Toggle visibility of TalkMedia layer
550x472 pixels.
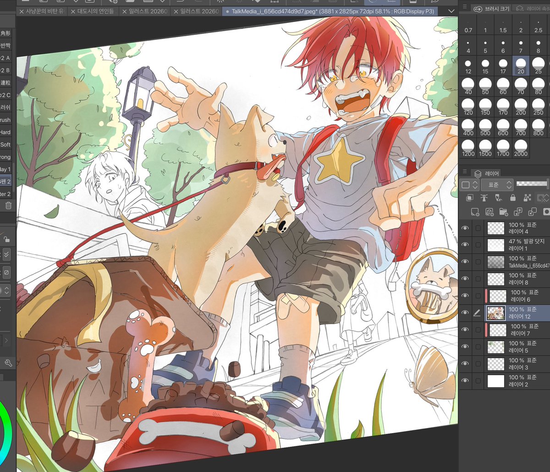click(466, 262)
